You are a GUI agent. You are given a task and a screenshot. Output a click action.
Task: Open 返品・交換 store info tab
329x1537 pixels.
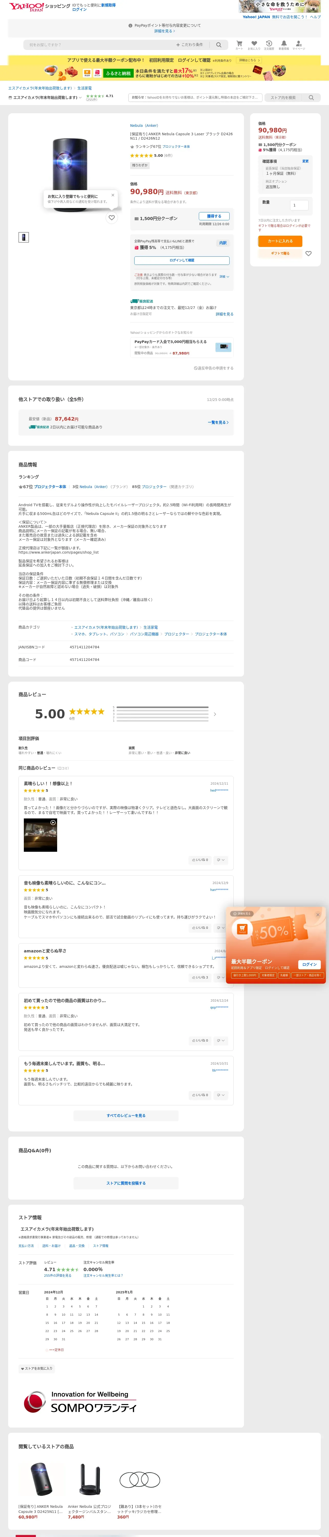coord(77,1245)
